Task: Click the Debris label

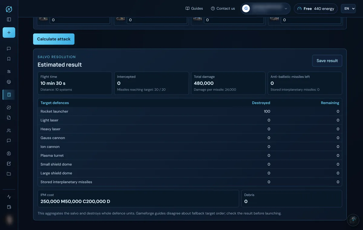Action: 249,195
